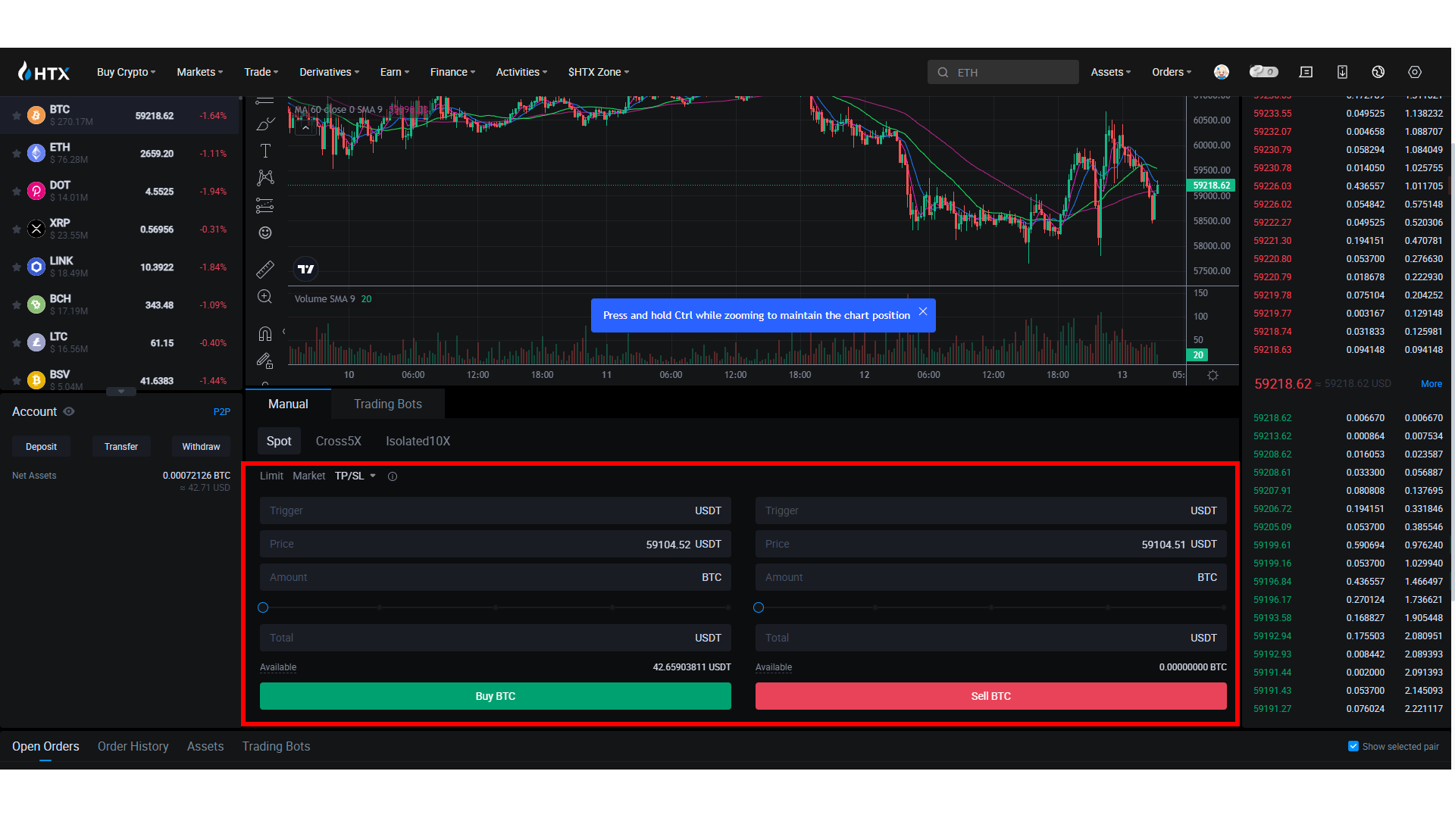Expand the Markets dropdown
Viewport: 1455px width, 818px height.
click(x=200, y=72)
